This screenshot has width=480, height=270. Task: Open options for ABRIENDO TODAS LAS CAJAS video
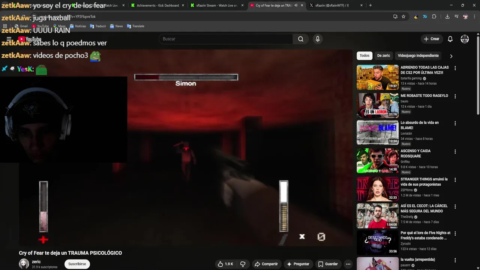pos(455,68)
